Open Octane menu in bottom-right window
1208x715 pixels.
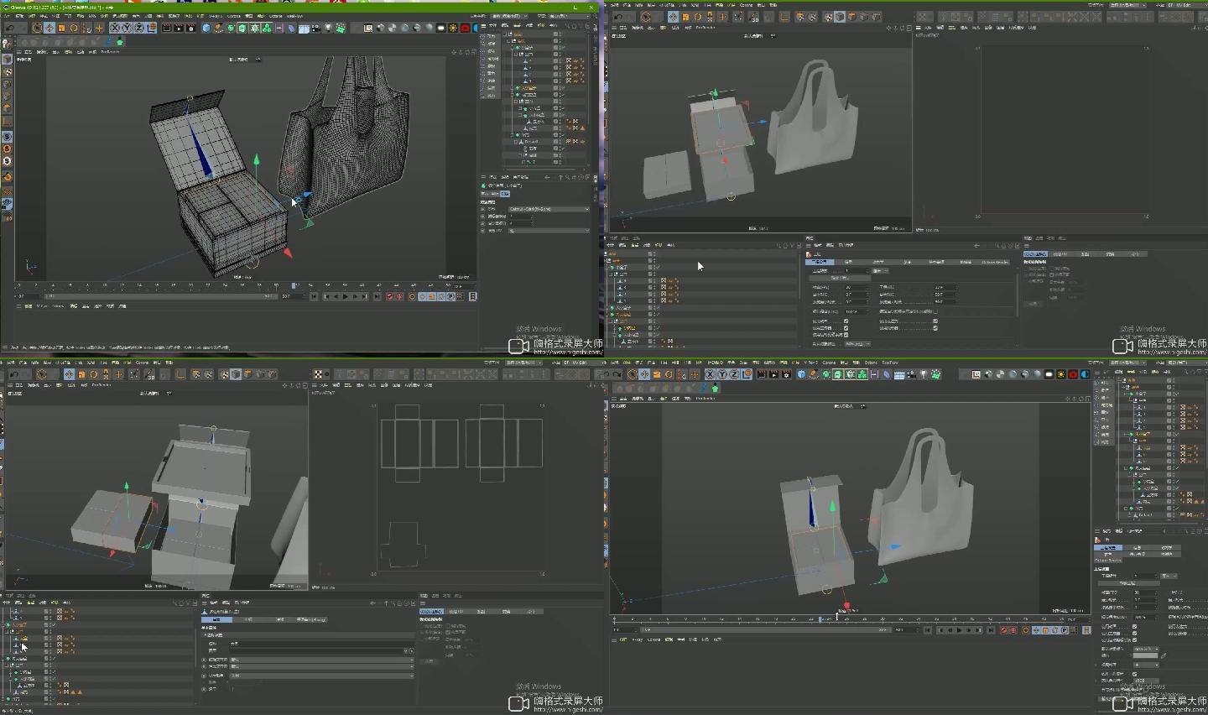(871, 363)
